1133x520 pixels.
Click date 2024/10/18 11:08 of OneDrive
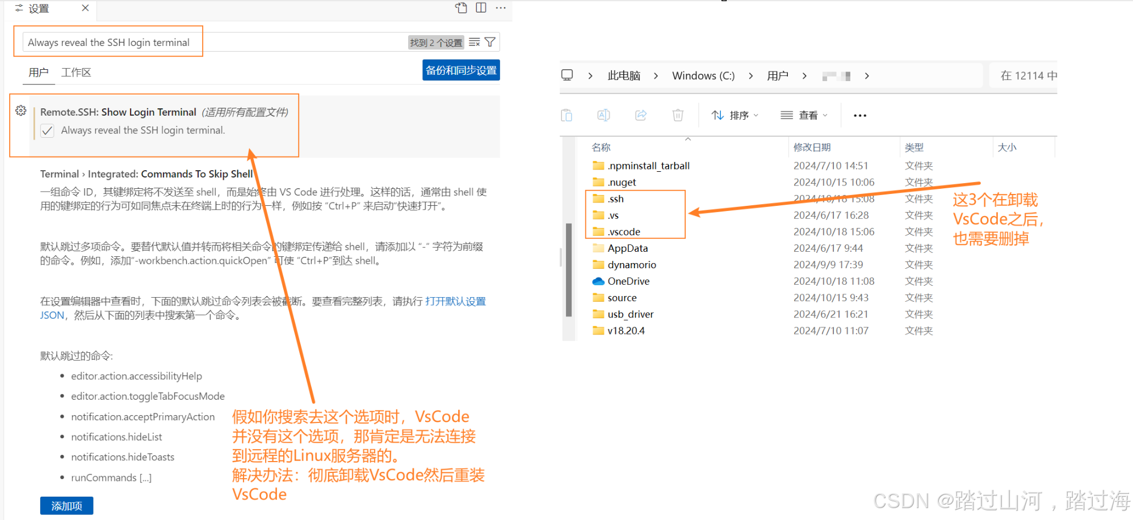pyautogui.click(x=834, y=281)
